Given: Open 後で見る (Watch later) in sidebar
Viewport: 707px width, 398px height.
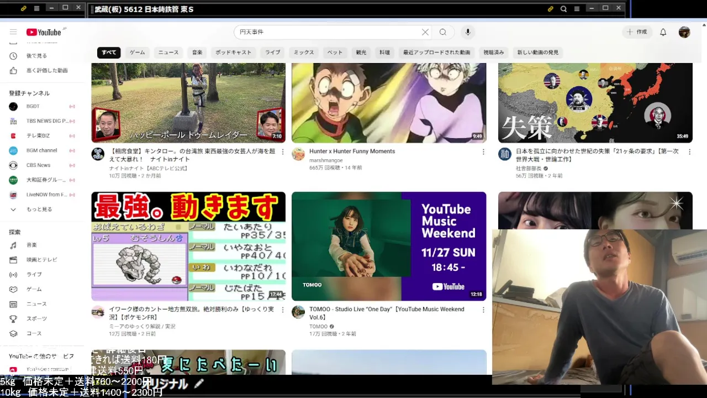Looking at the screenshot, I should pos(38,56).
